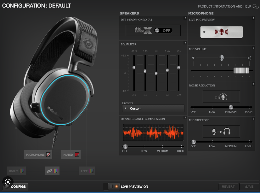Viewport: 260px width, 193px height.
Task: Toggle DTS Headphone:X 7.1 switch
Action: pos(163,30)
